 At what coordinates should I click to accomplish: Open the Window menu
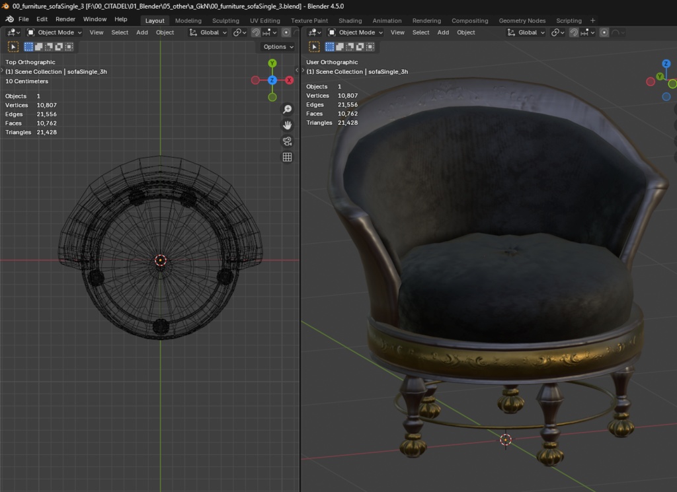click(95, 19)
